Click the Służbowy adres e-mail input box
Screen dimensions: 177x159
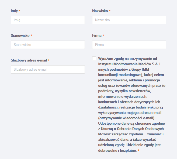[48, 70]
